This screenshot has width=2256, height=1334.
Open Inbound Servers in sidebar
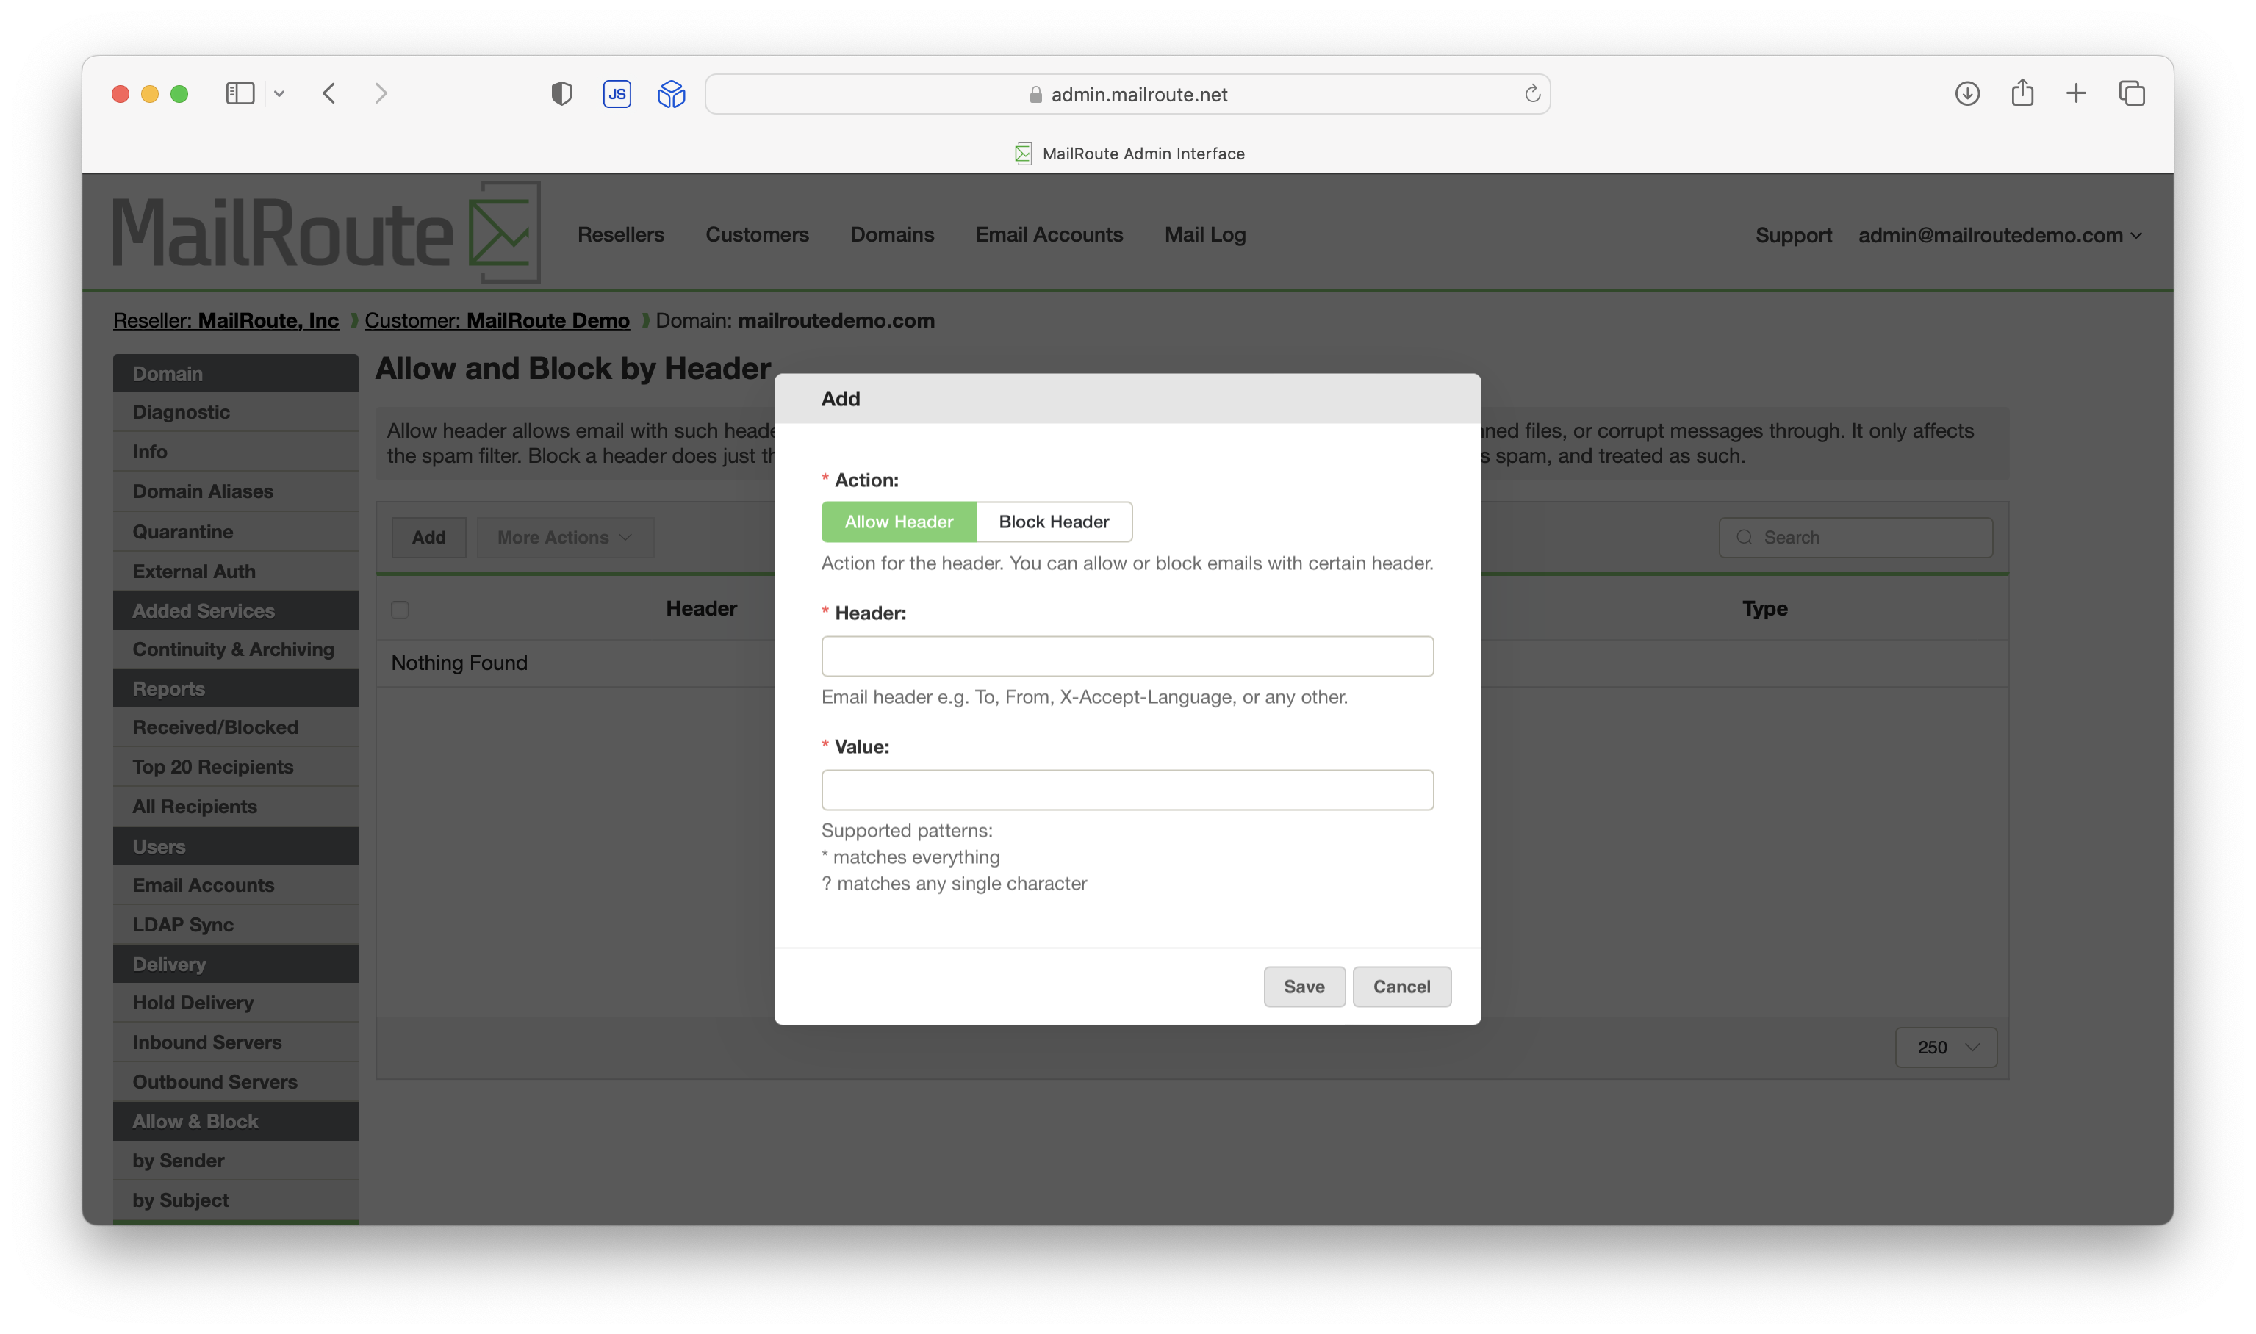tap(236, 1042)
